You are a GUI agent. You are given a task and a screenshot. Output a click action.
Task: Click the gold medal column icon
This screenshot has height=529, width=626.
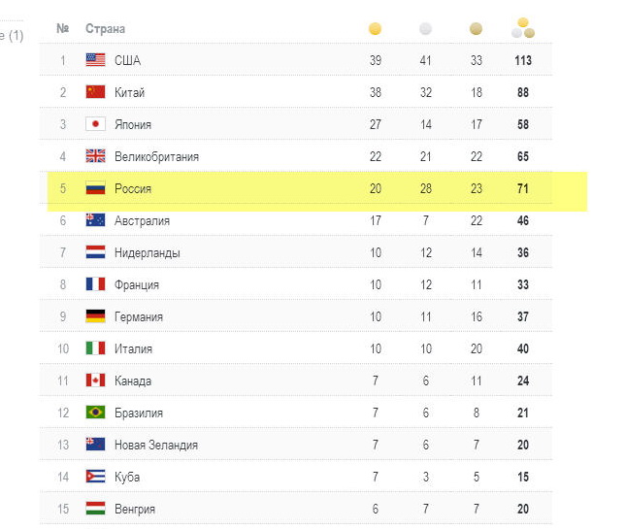[375, 29]
